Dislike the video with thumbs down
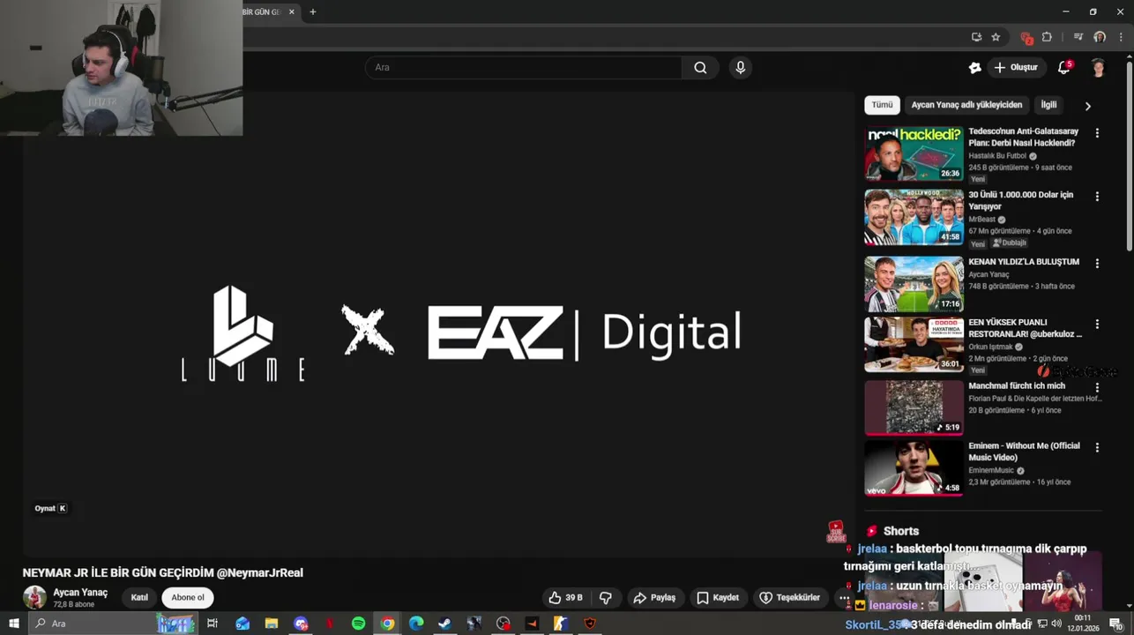This screenshot has width=1134, height=635. (606, 598)
